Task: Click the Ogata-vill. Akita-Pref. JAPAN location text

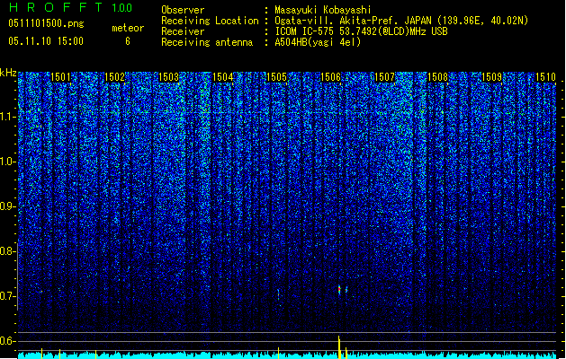Action: (401, 21)
